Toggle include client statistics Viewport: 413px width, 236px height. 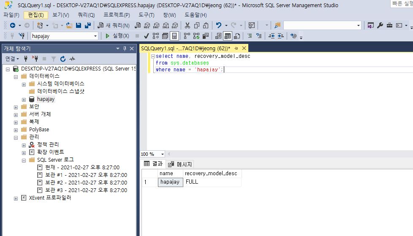pos(206,36)
